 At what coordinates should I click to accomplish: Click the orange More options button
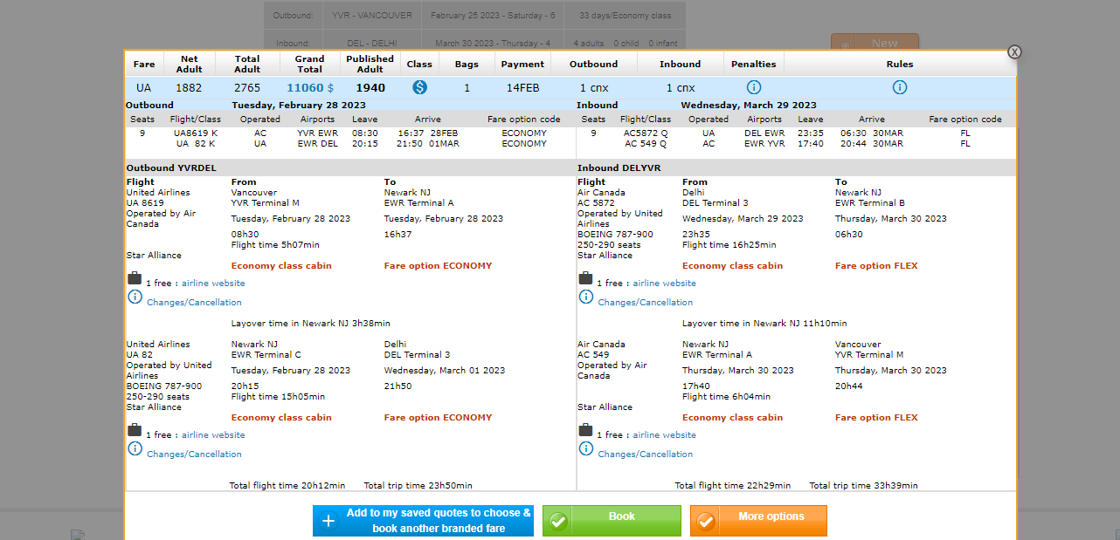758,521
